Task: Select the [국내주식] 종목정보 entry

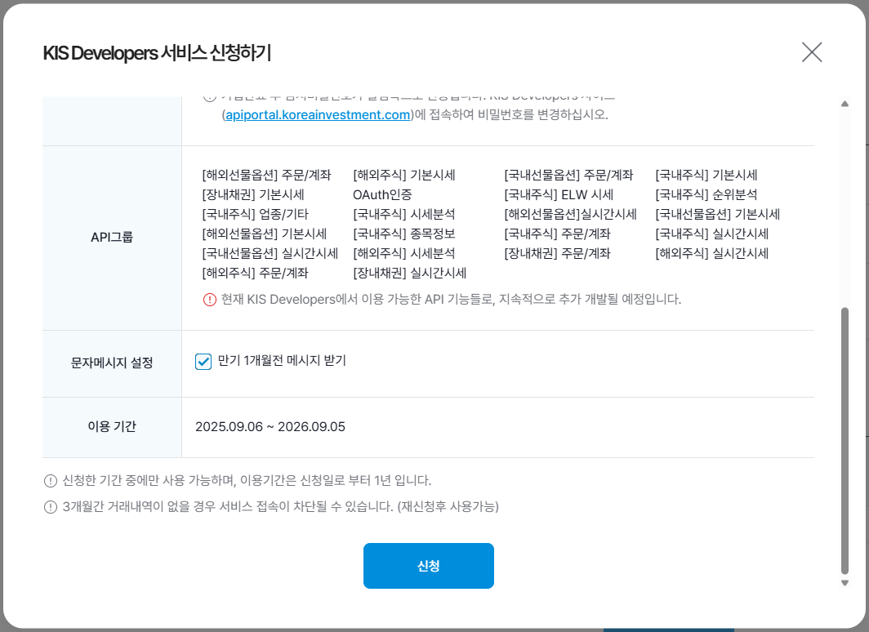Action: 404,234
